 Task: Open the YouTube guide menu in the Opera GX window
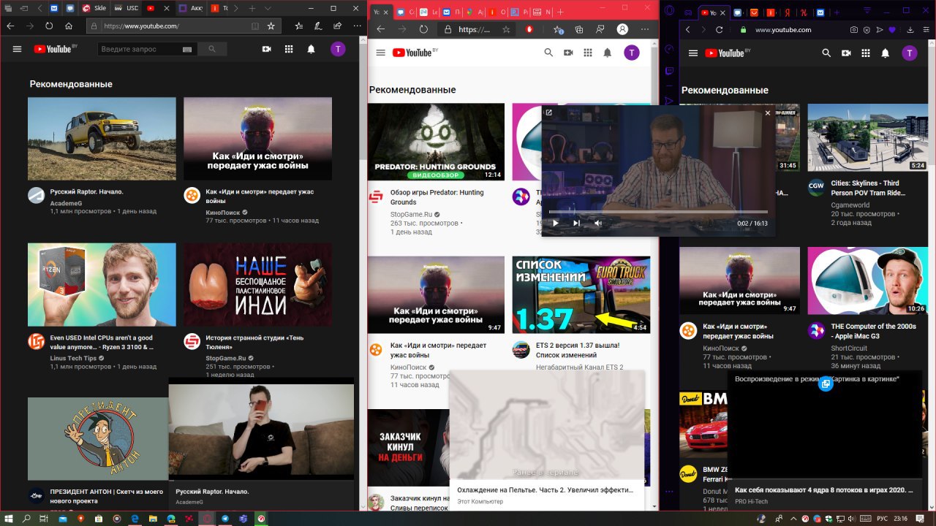coord(692,53)
